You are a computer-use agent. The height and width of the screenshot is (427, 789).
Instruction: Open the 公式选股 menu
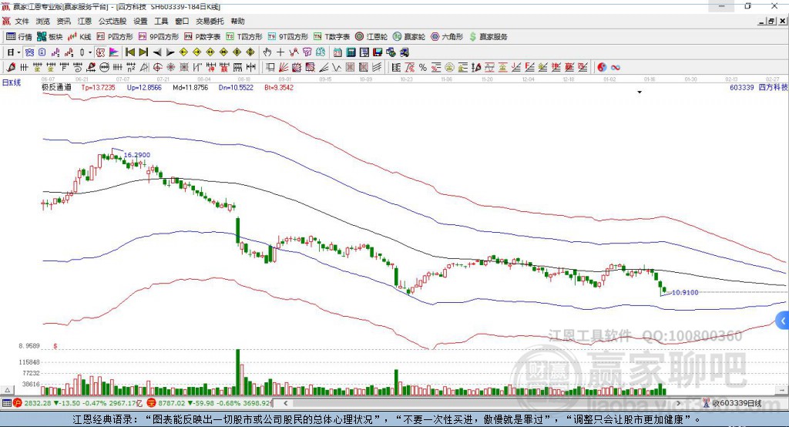coord(112,21)
